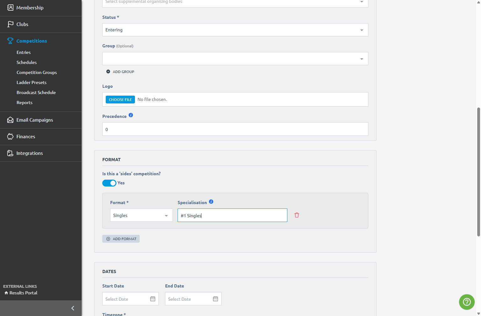The height and width of the screenshot is (316, 481).
Task: Click the End Date input field
Action: (x=193, y=299)
